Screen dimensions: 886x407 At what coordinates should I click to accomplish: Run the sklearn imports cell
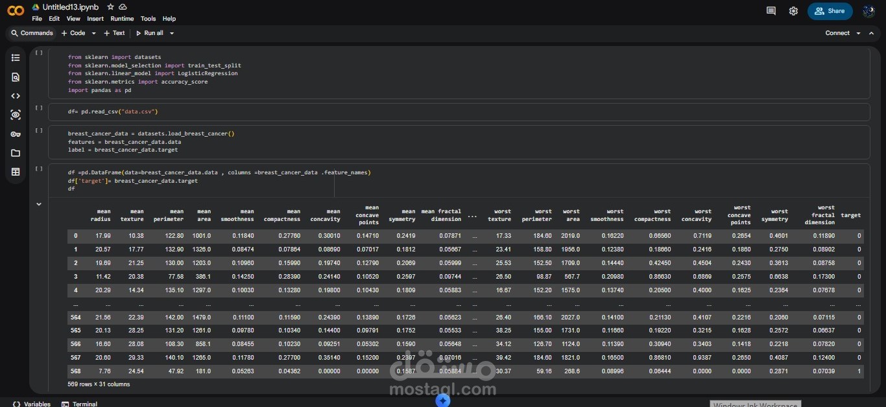coord(39,52)
